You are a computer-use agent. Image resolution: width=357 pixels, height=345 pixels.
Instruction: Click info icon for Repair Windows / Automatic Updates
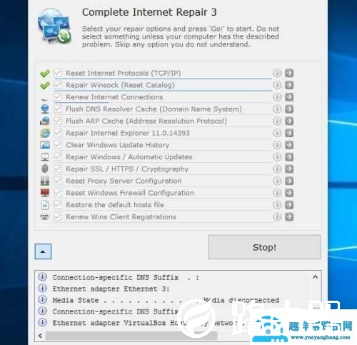tap(277, 157)
